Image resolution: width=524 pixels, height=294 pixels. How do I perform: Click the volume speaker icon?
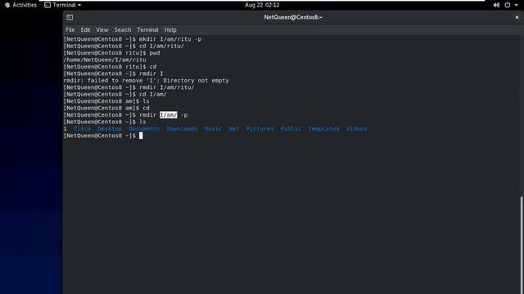(496, 5)
